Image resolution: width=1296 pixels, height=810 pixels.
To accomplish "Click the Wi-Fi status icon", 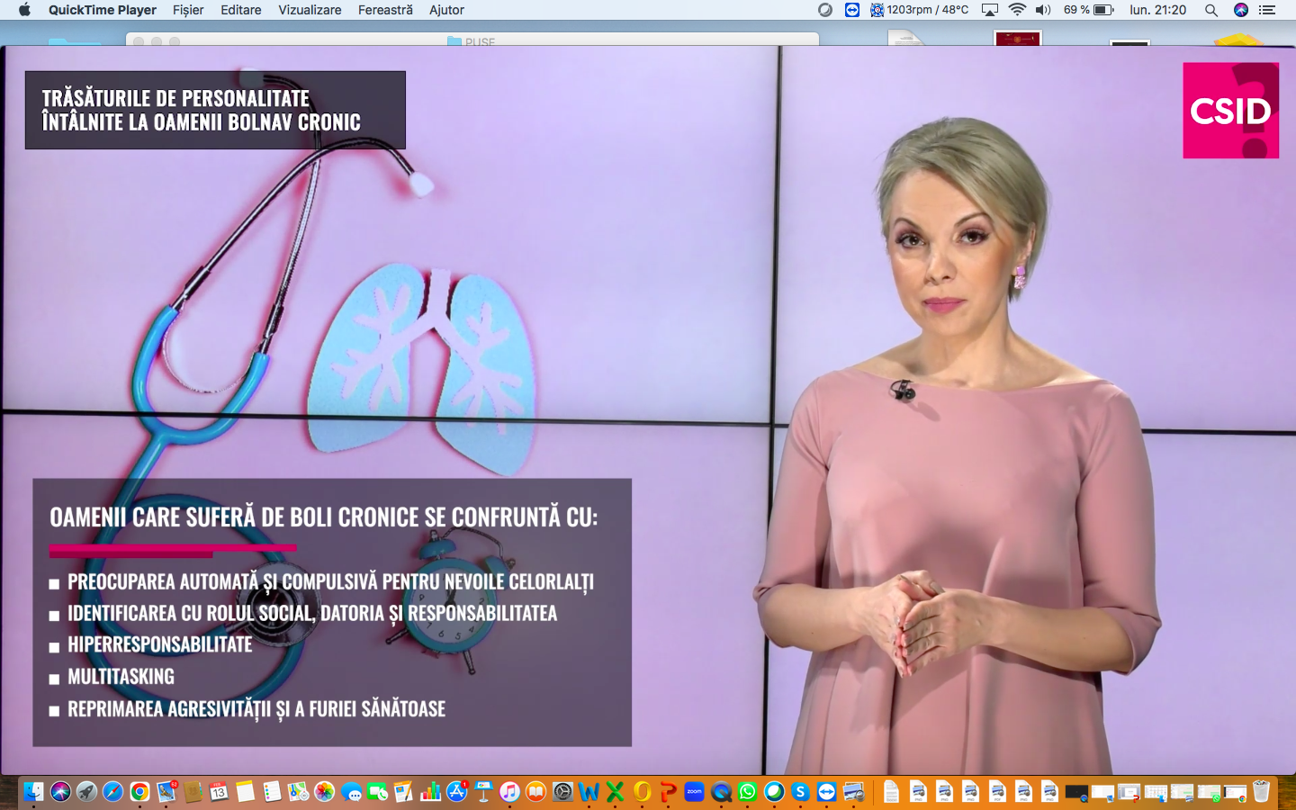I will (x=1017, y=10).
